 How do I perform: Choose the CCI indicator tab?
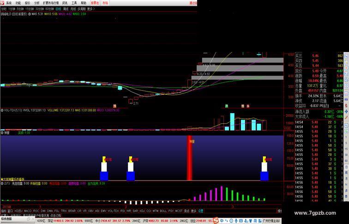pos(149,211)
